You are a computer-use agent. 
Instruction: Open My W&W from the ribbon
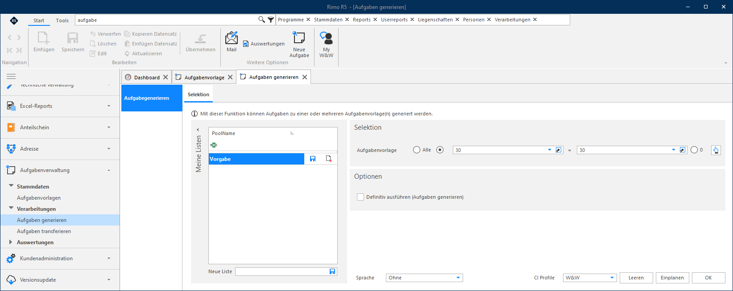(x=326, y=45)
